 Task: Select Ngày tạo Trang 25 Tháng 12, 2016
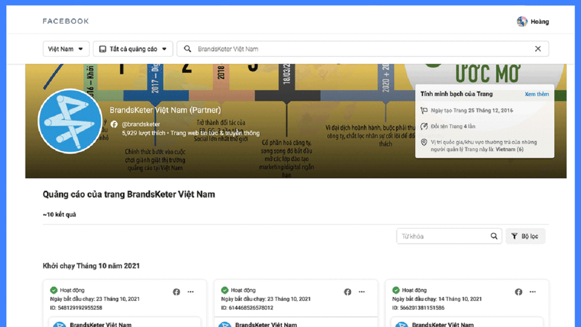point(472,110)
